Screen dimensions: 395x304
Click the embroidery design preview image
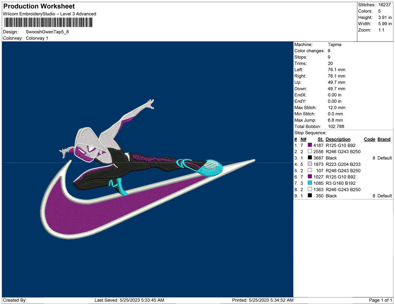[148, 169]
